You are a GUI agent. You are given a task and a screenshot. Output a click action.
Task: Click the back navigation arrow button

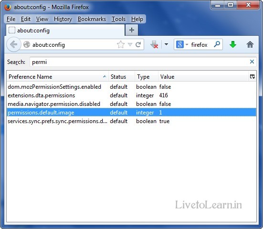(14, 44)
